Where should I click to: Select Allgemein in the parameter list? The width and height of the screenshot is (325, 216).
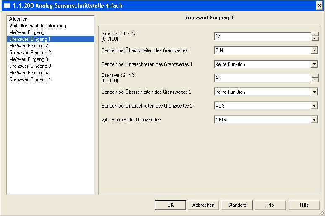[x=19, y=19]
